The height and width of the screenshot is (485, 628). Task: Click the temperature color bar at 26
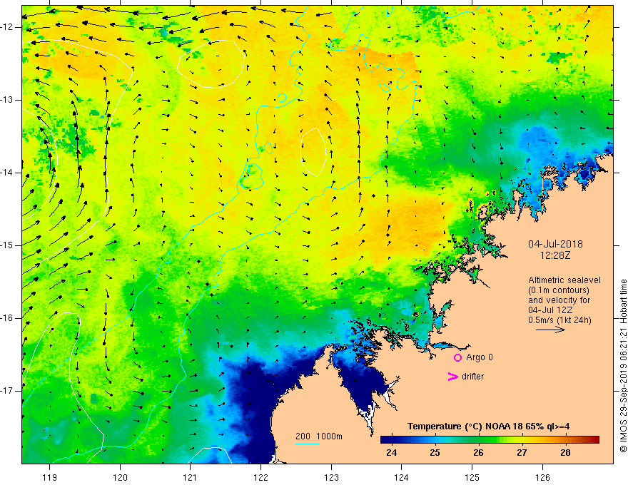click(478, 439)
